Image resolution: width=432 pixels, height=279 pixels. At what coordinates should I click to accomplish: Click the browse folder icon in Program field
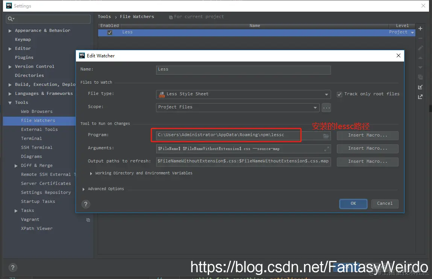(x=326, y=136)
